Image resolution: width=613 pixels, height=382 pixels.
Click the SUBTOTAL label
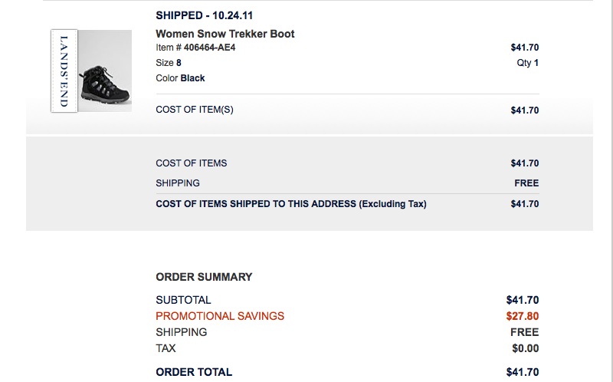click(183, 300)
